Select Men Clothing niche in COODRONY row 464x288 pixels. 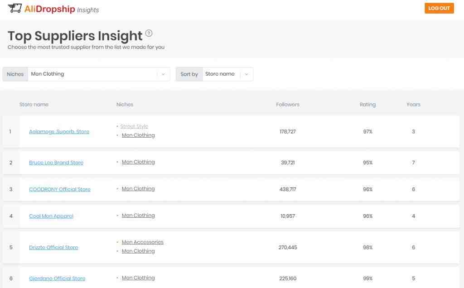(138, 189)
